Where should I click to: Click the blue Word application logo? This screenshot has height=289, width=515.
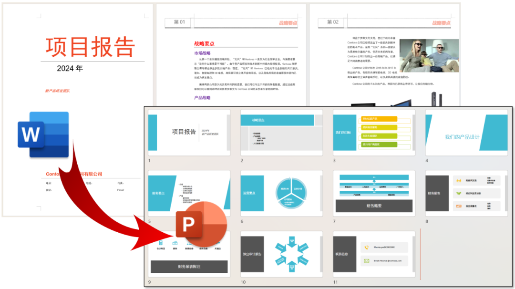pyautogui.click(x=43, y=134)
